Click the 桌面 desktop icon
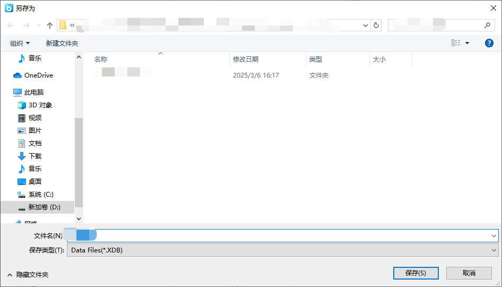502x287 pixels. coord(21,182)
